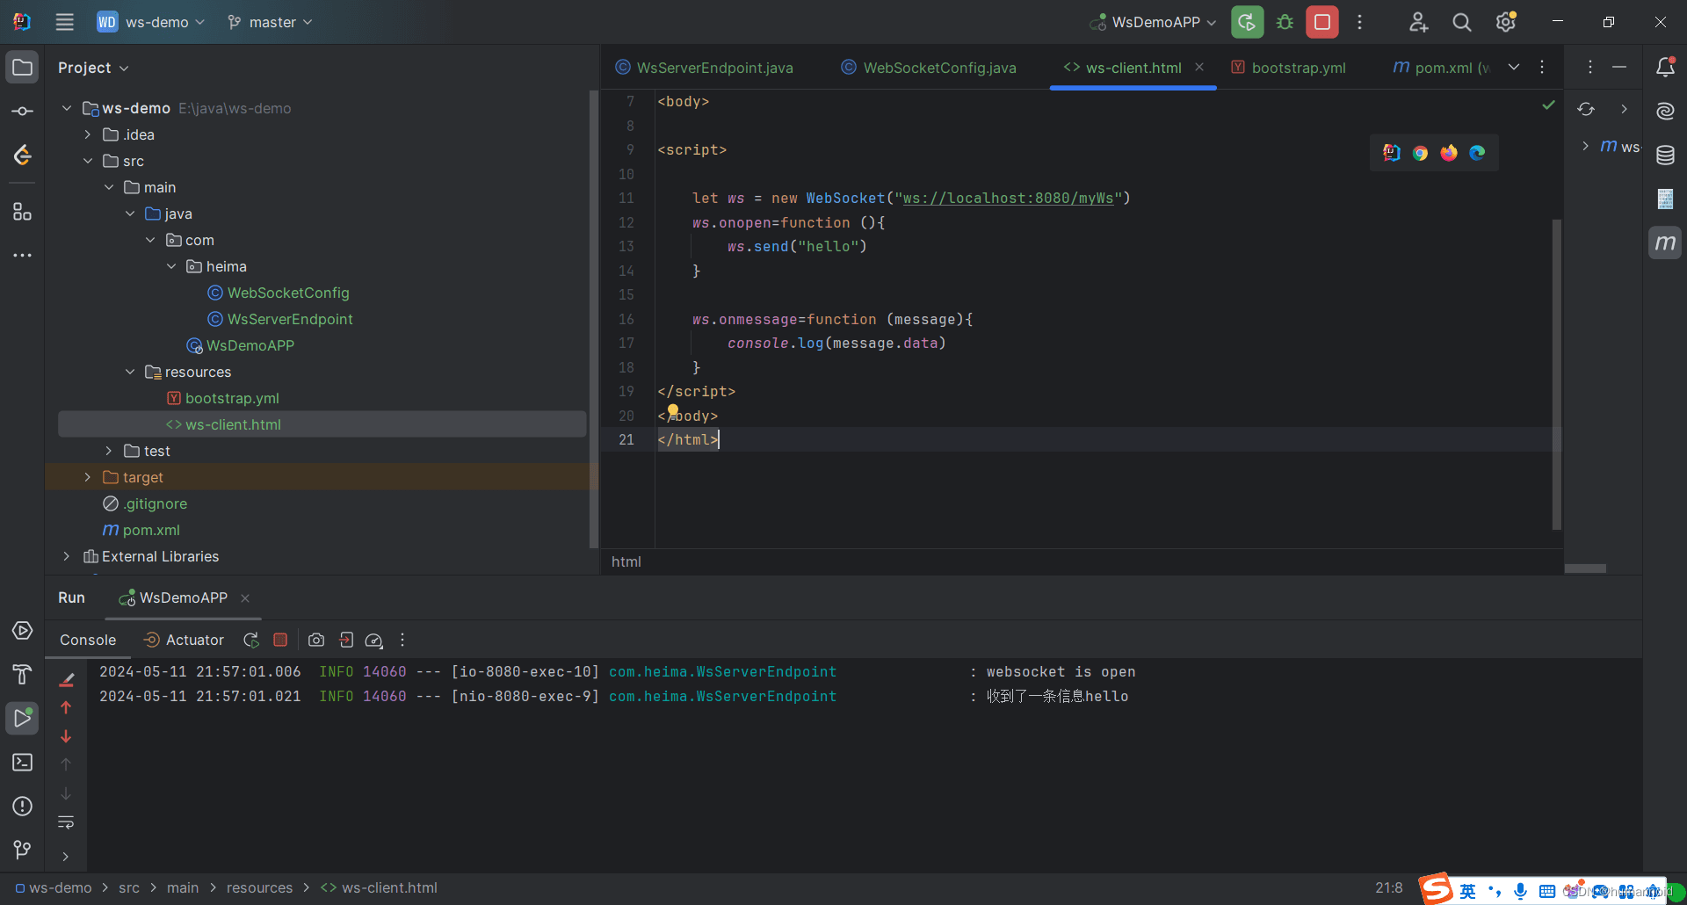Switch to WsServerEndpoint.java tab

click(x=705, y=68)
